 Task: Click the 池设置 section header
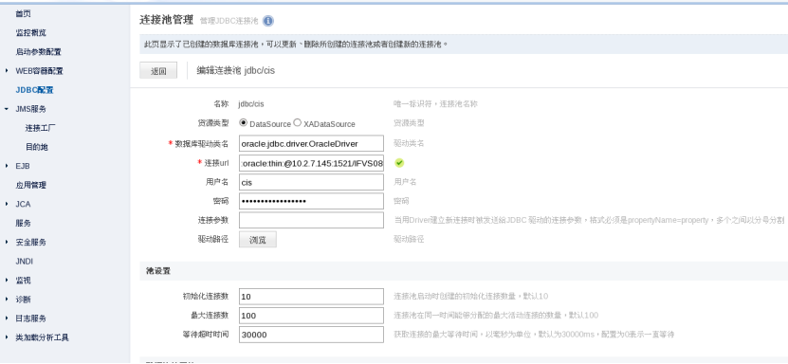157,270
